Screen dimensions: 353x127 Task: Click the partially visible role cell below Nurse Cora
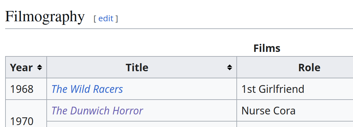295,124
